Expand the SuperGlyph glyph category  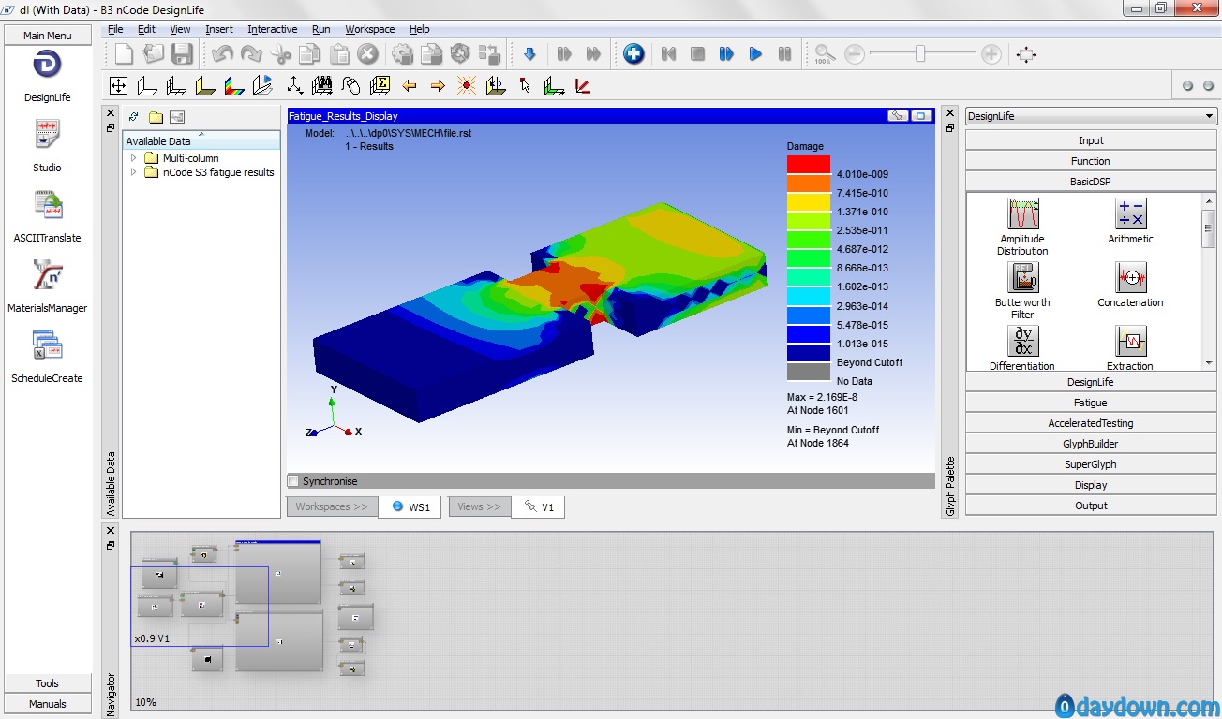pos(1091,464)
